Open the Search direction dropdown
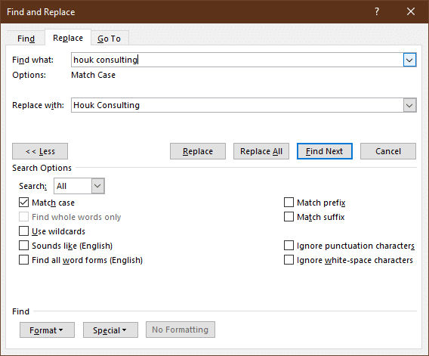Image resolution: width=429 pixels, height=356 pixels. (x=79, y=186)
